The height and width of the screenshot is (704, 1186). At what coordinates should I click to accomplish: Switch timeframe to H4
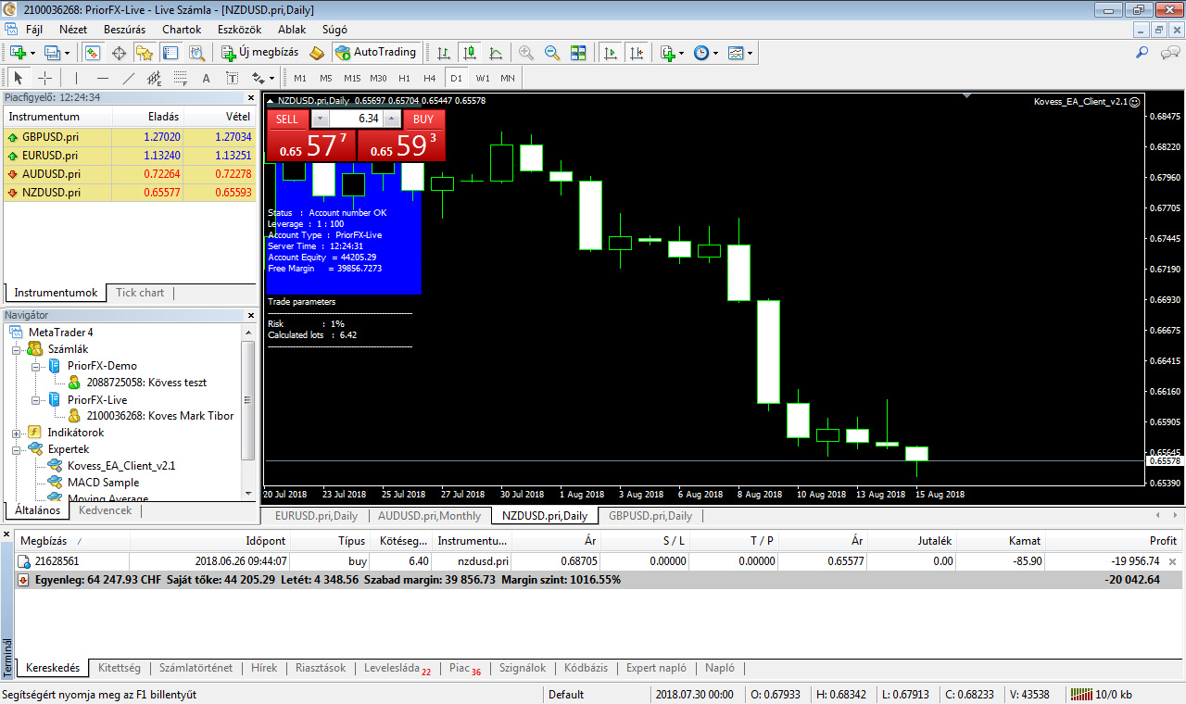430,78
